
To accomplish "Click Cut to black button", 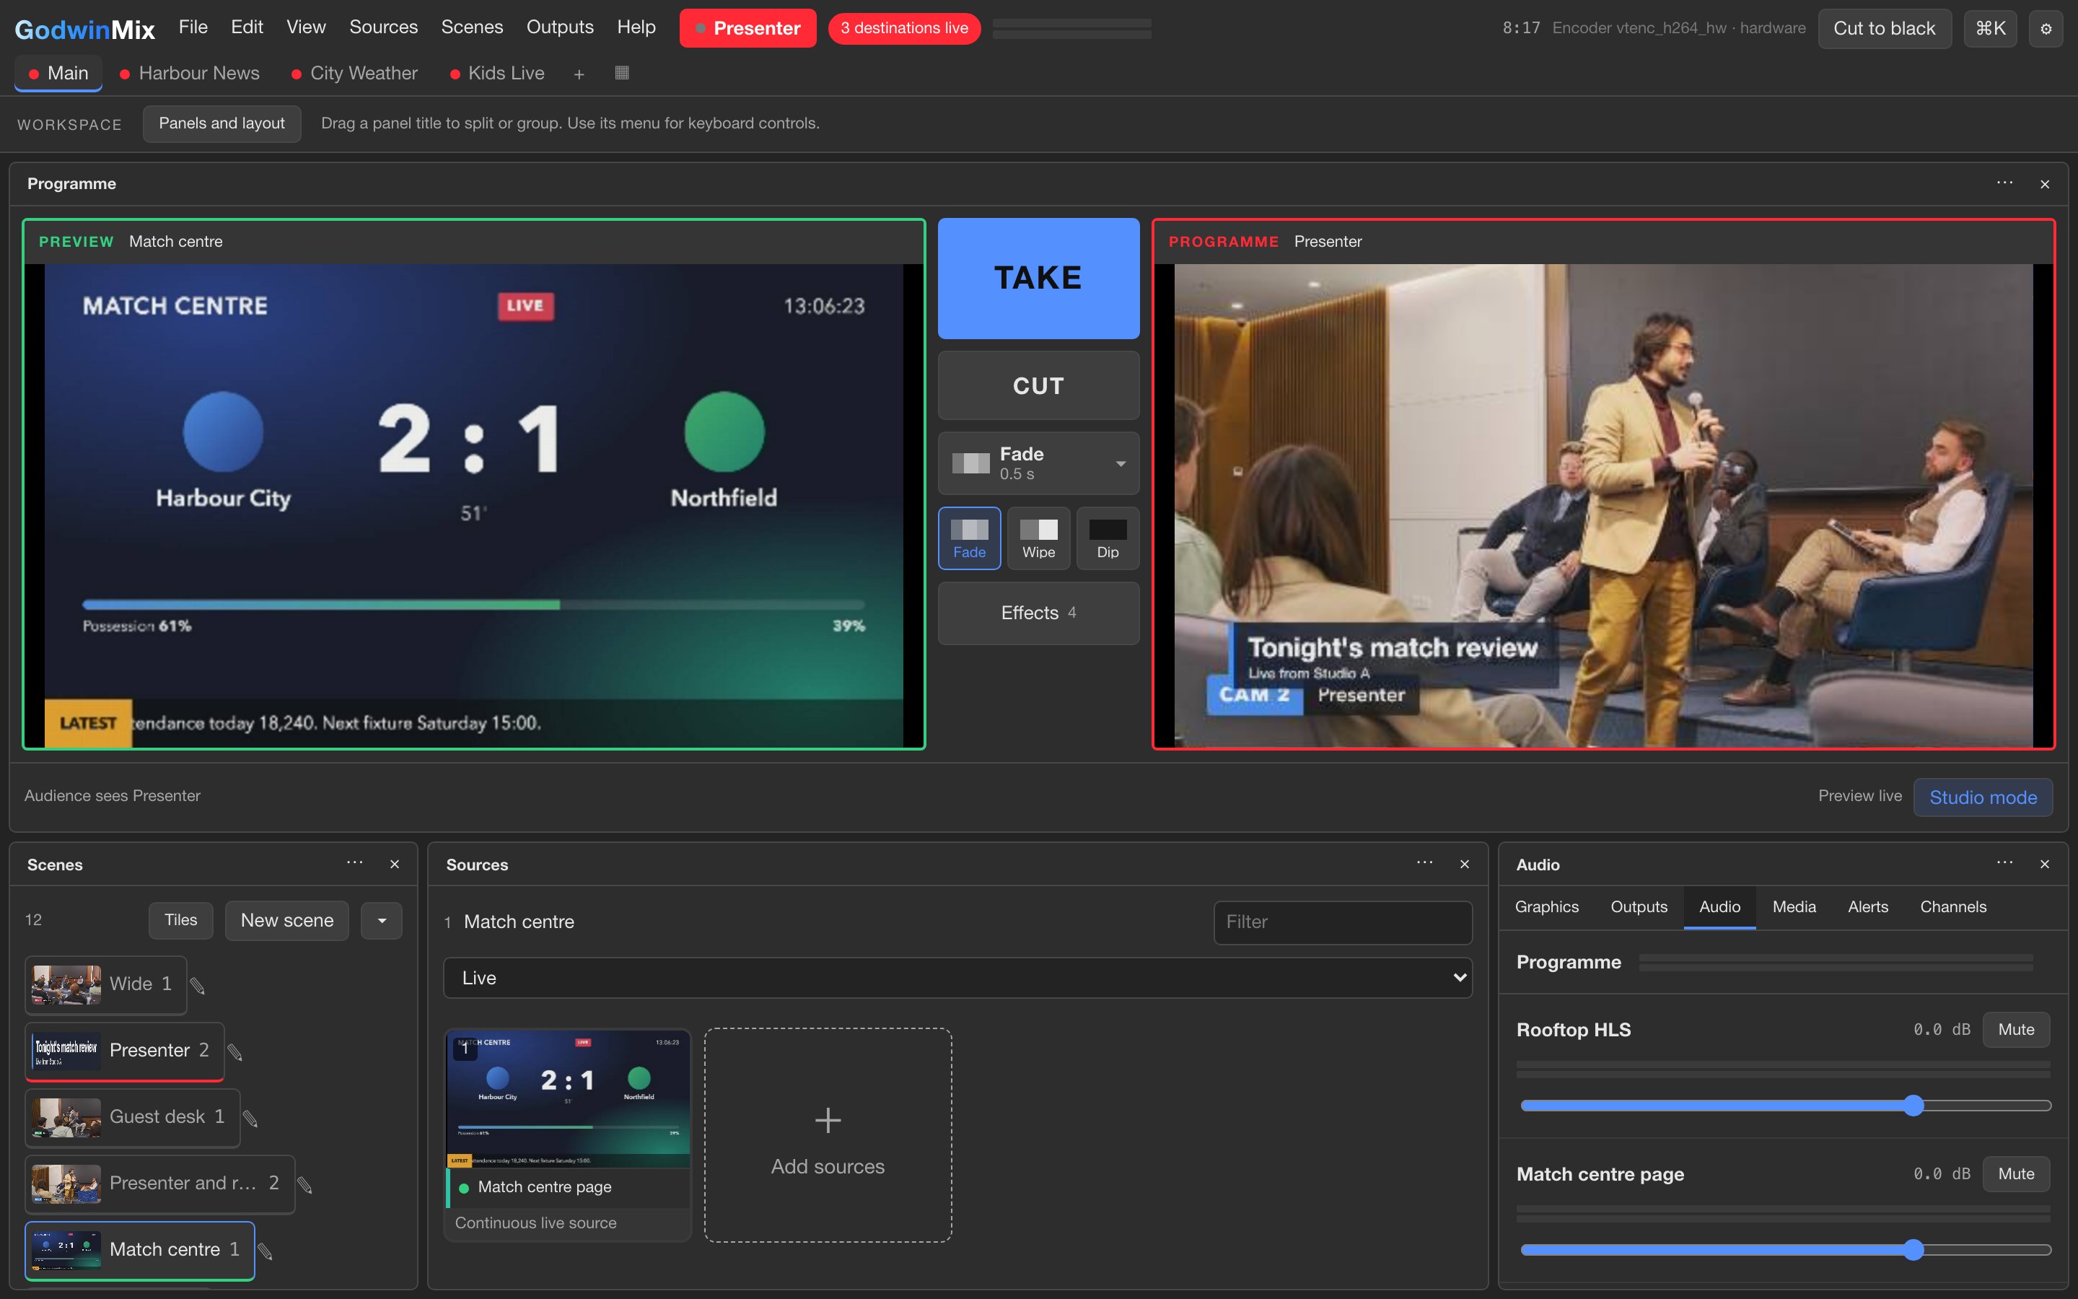I will [1884, 28].
